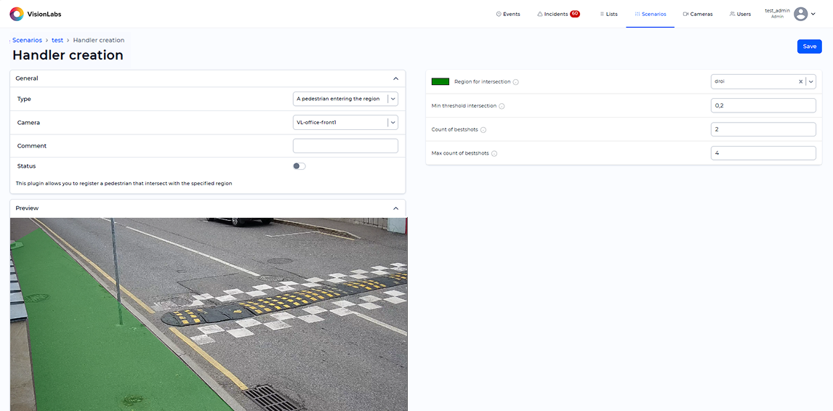This screenshot has width=833, height=411.
Task: Expand the droi region dropdown arrow
Action: click(810, 82)
